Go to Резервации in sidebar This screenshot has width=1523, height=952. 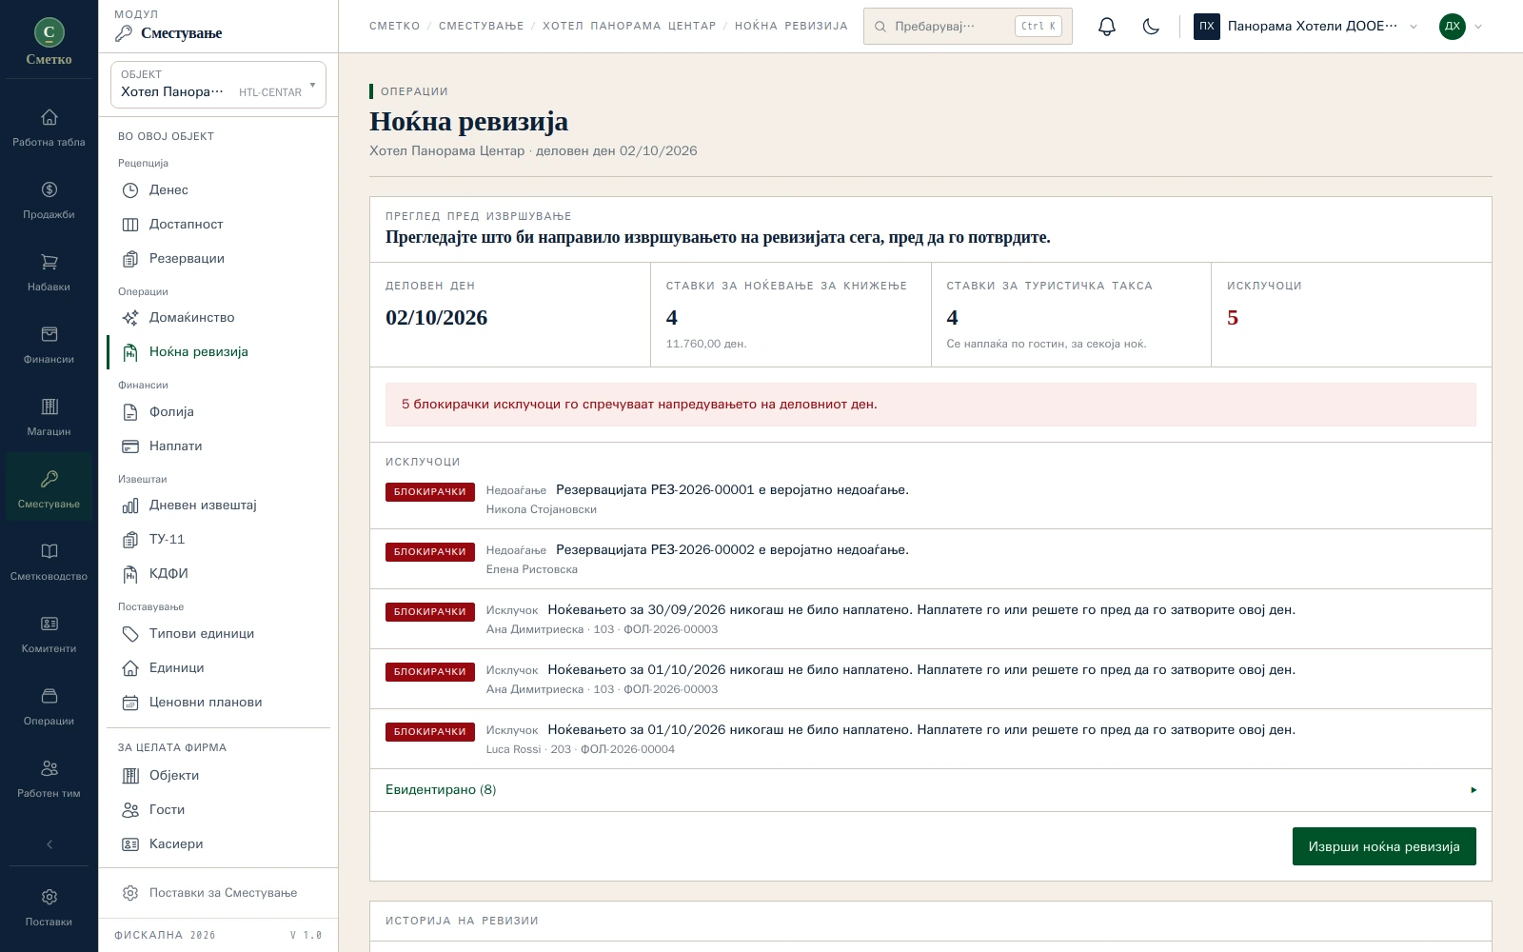click(x=218, y=259)
